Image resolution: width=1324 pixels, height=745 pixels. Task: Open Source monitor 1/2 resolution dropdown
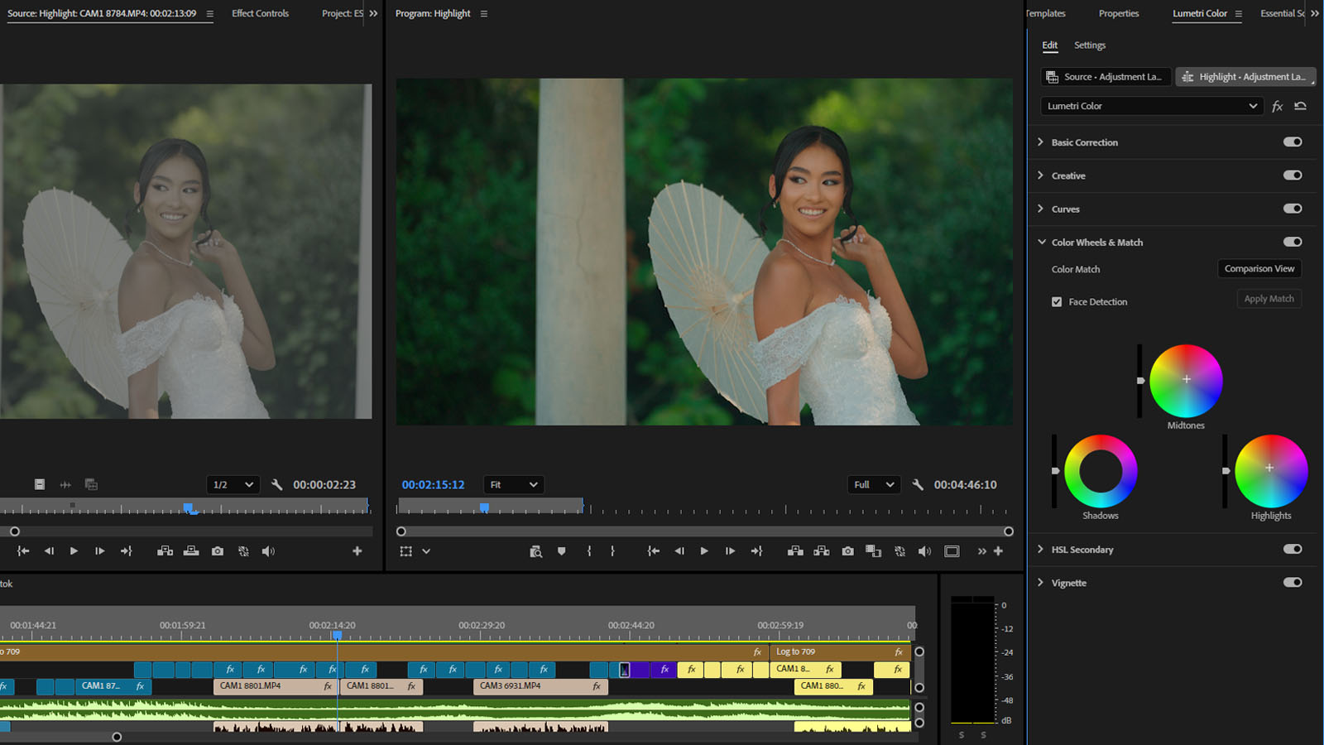point(233,484)
